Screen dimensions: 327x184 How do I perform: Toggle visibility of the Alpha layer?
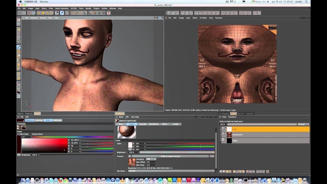pos(223,139)
